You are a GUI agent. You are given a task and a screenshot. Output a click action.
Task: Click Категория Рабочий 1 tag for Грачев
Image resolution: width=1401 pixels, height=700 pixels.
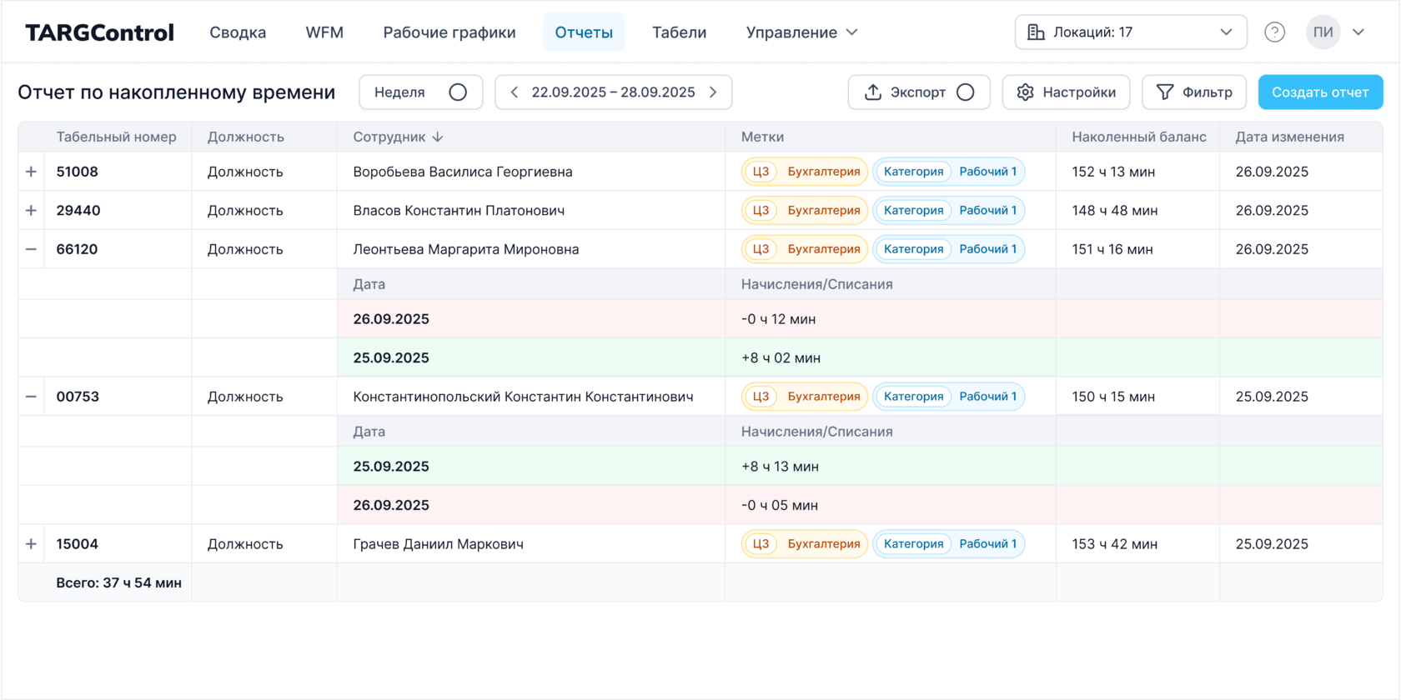click(x=949, y=544)
